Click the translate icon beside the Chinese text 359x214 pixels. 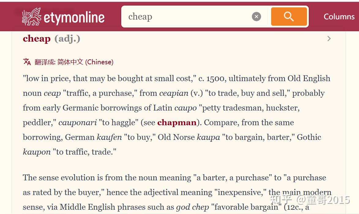pyautogui.click(x=27, y=62)
